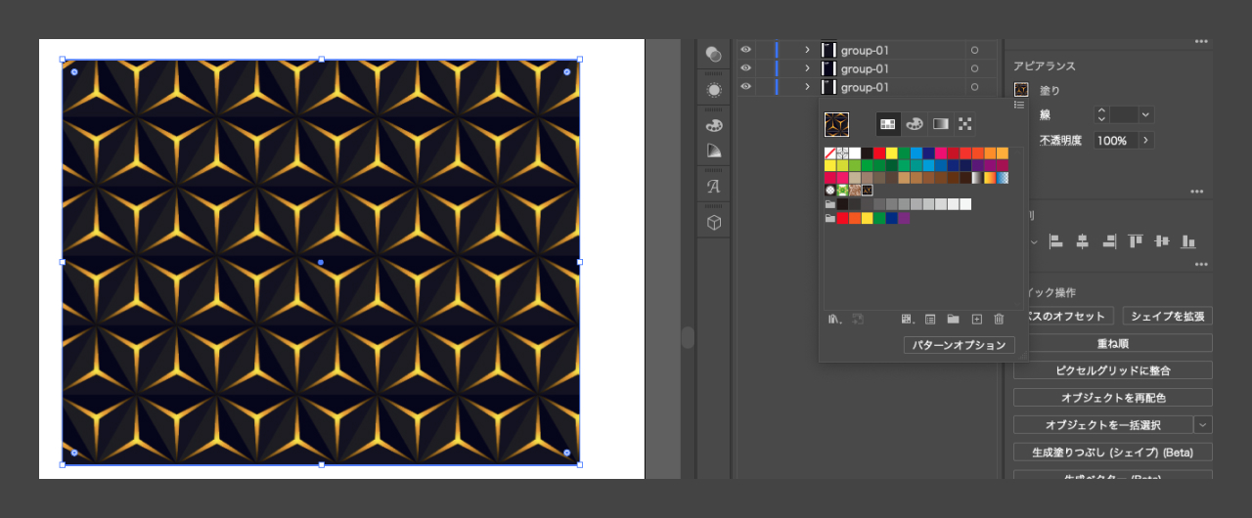Viewport: 1252px width, 518px height.
Task: Open the more options dots above the アピアランス section
Action: pyautogui.click(x=1200, y=41)
